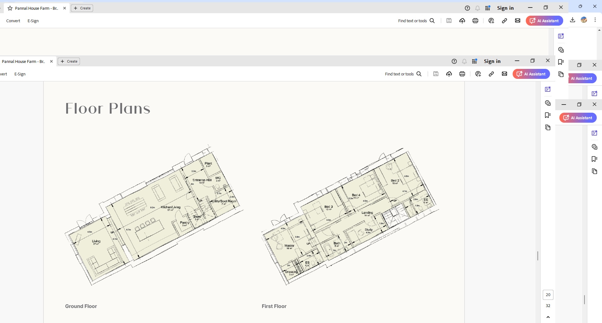Open AI Assistant in the top back window
This screenshot has height=323, width=602.
point(545,21)
